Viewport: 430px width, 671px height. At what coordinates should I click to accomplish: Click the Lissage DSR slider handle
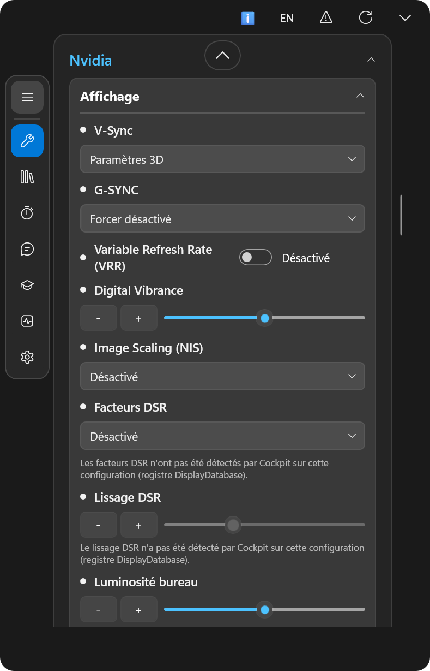[233, 525]
